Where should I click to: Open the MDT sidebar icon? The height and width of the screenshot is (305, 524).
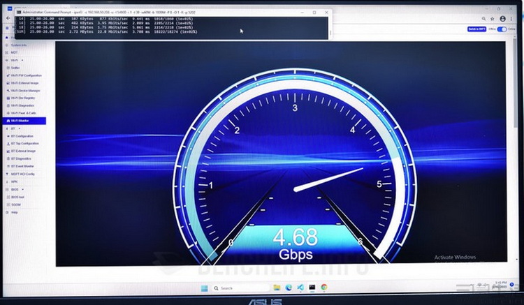[7, 53]
